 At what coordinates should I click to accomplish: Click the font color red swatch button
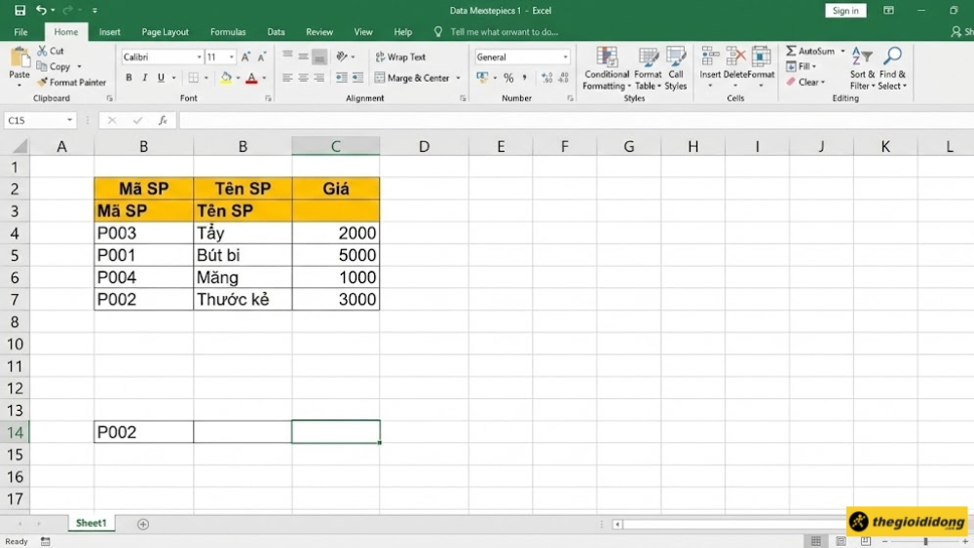pyautogui.click(x=251, y=78)
